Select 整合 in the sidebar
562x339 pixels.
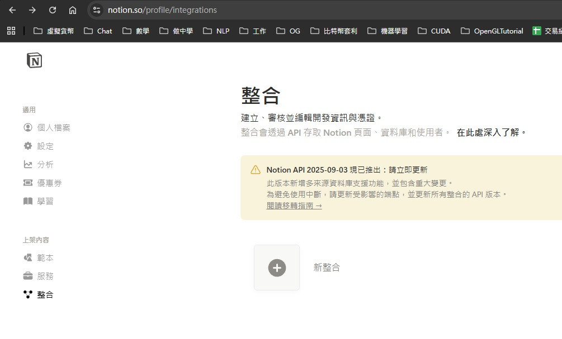click(x=39, y=295)
